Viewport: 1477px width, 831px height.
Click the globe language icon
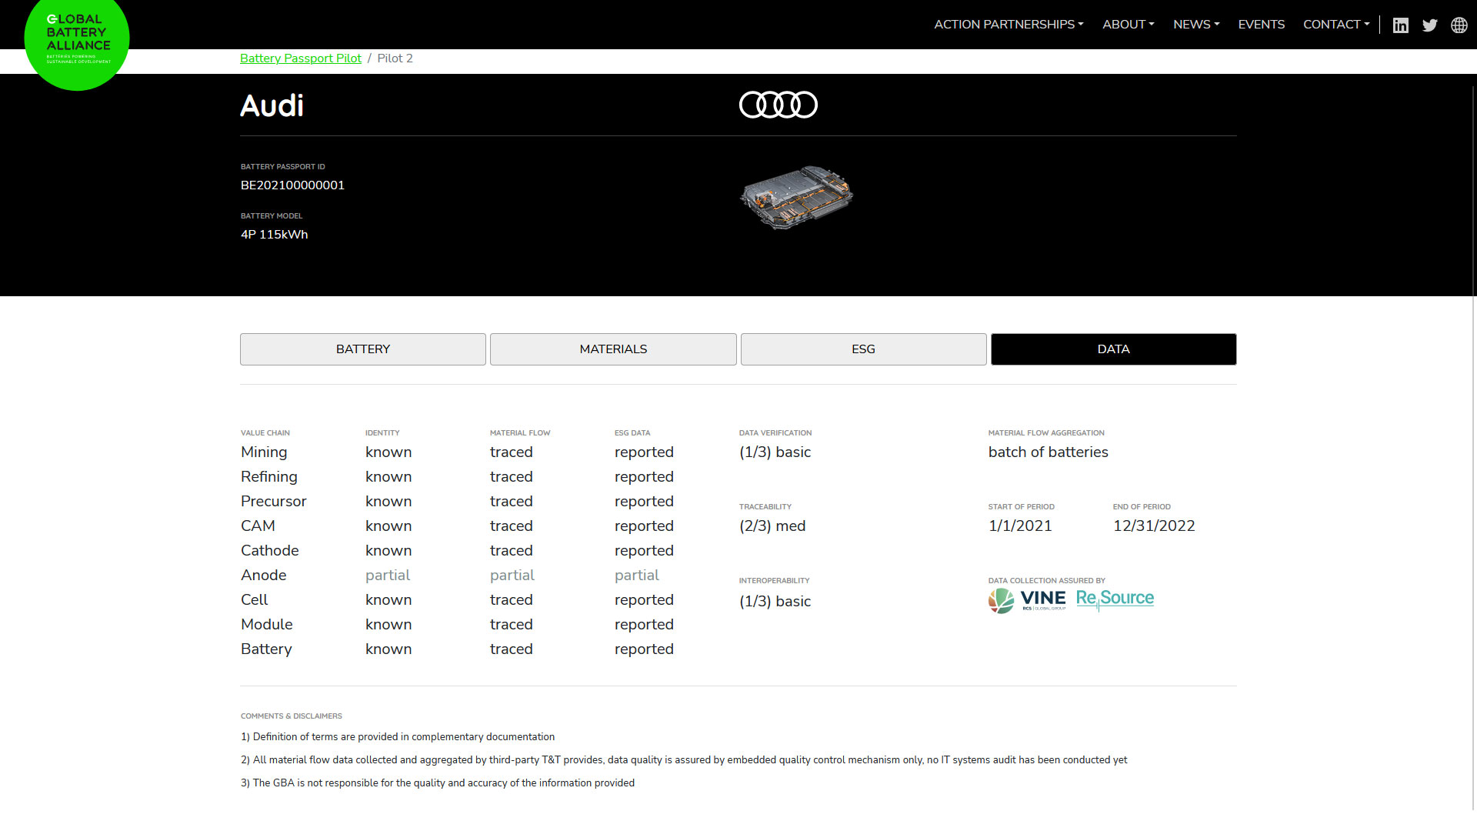coord(1459,25)
